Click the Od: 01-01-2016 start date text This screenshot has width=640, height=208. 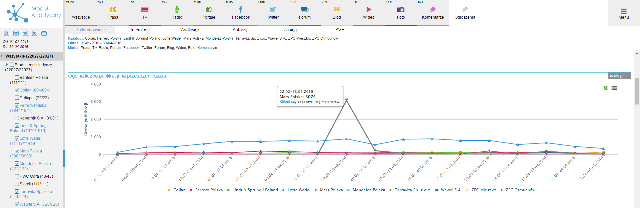16,42
